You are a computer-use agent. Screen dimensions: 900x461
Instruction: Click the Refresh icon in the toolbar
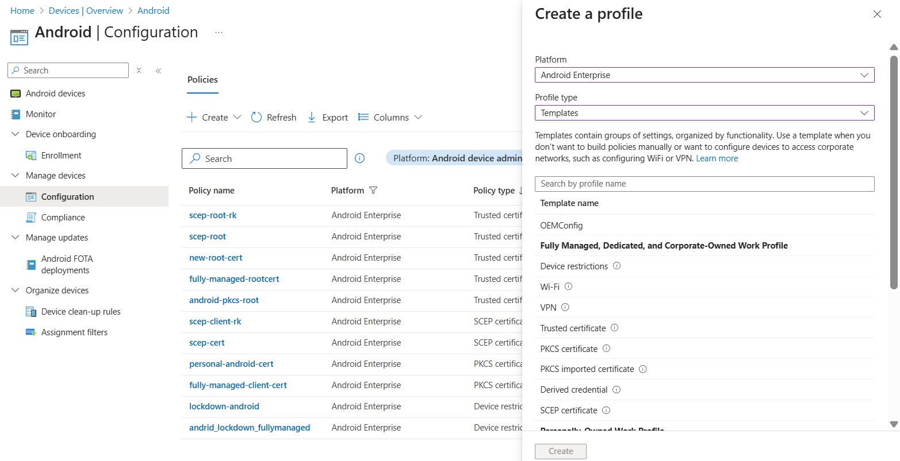(x=256, y=117)
